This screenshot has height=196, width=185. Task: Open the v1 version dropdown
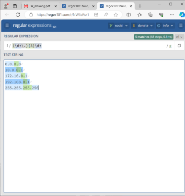179,37
